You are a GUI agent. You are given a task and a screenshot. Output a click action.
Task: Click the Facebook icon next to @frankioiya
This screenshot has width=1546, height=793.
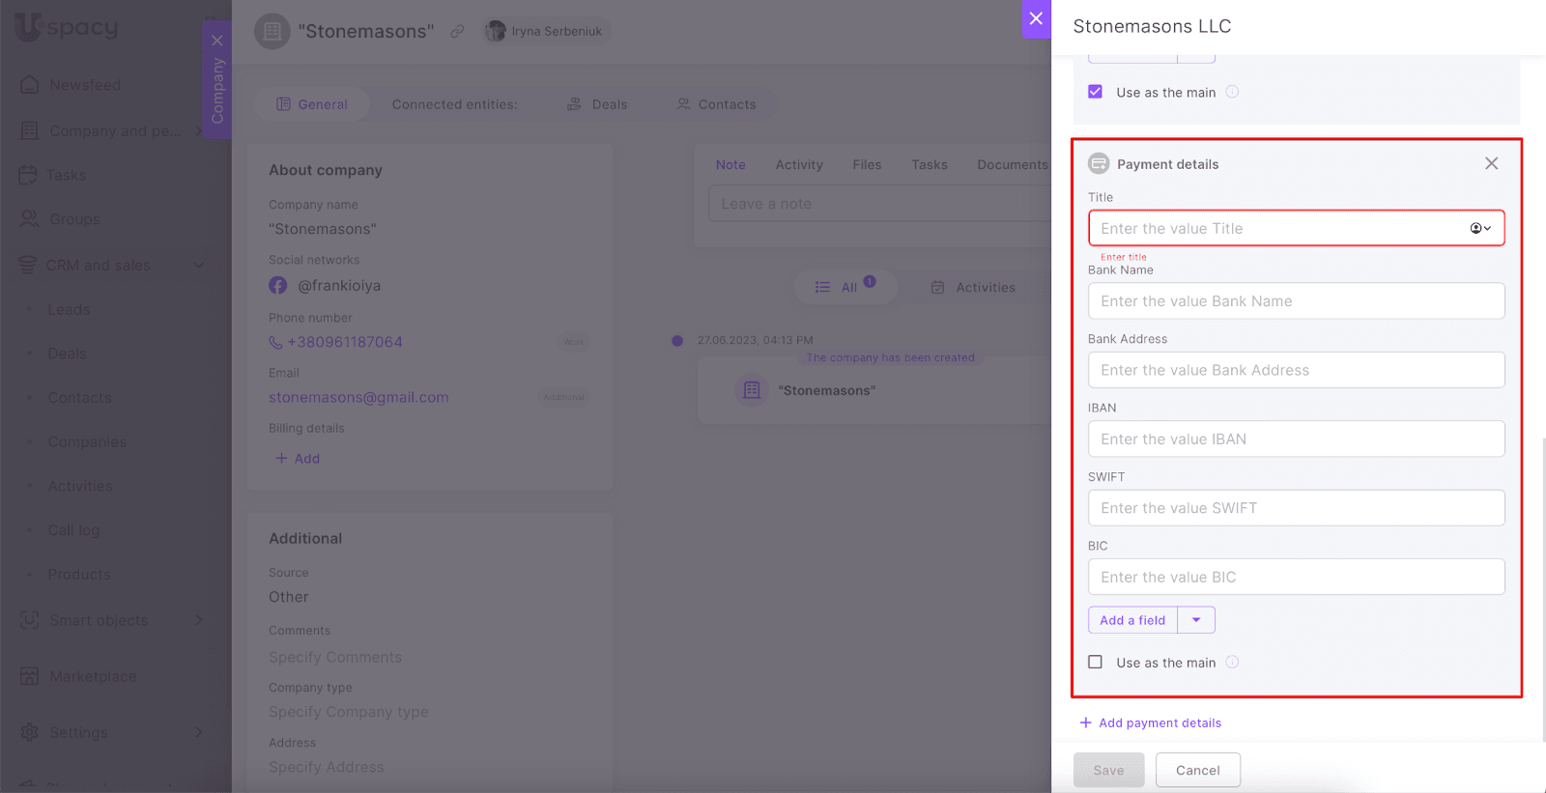coord(278,286)
